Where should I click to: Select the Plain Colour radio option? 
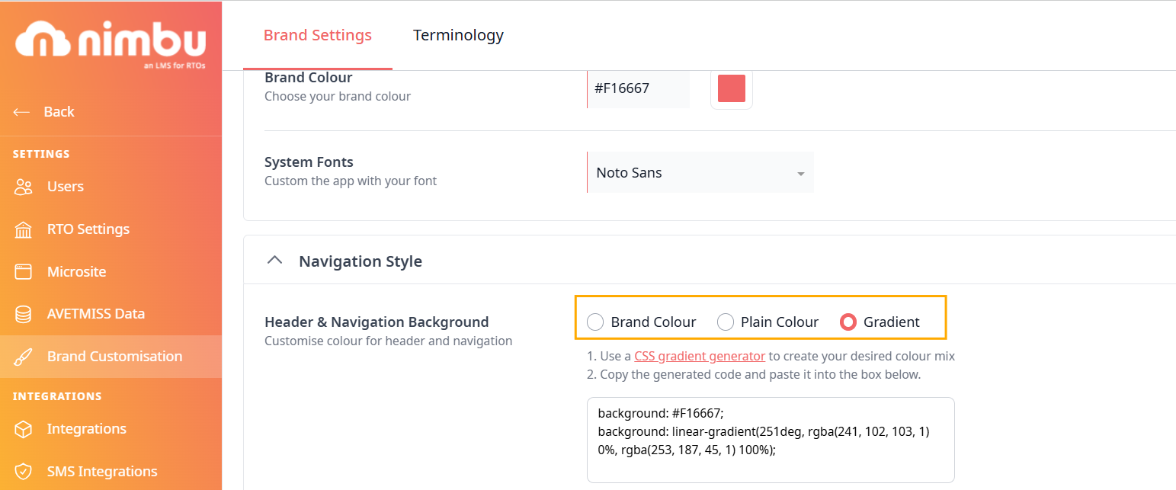point(726,322)
